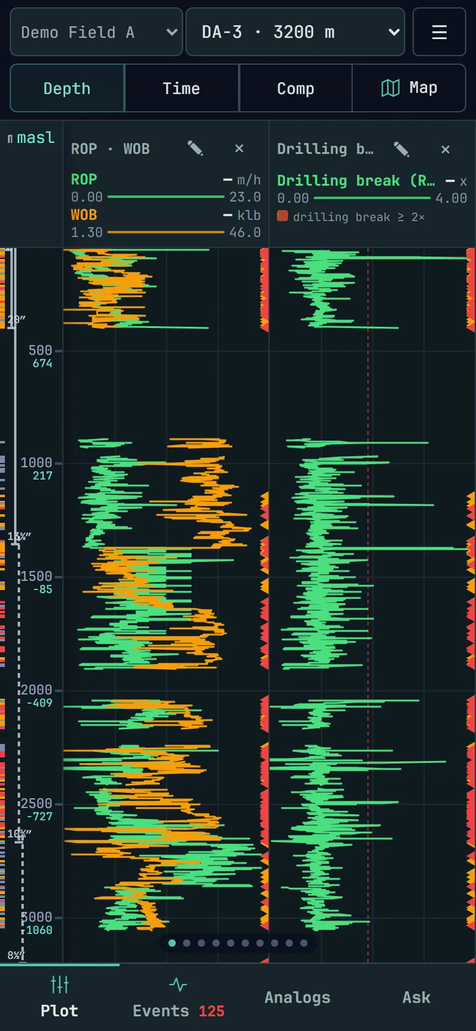Open the DA-3 · 3200 m well dropdown
The width and height of the screenshot is (476, 1031).
295,32
